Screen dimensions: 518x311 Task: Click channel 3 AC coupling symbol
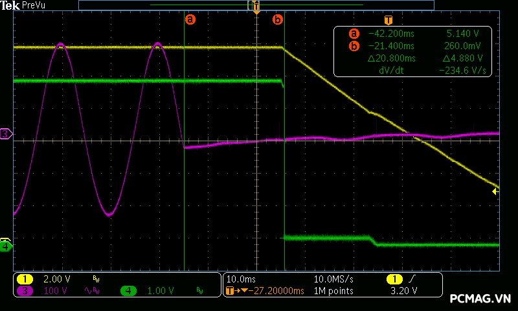coord(88,290)
